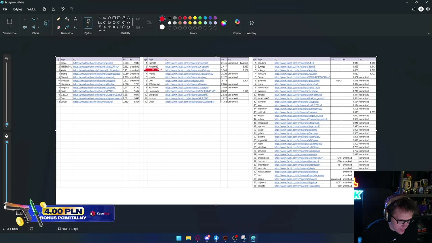
Task: Click the Opera GX taskbar icon
Action: click(197, 238)
